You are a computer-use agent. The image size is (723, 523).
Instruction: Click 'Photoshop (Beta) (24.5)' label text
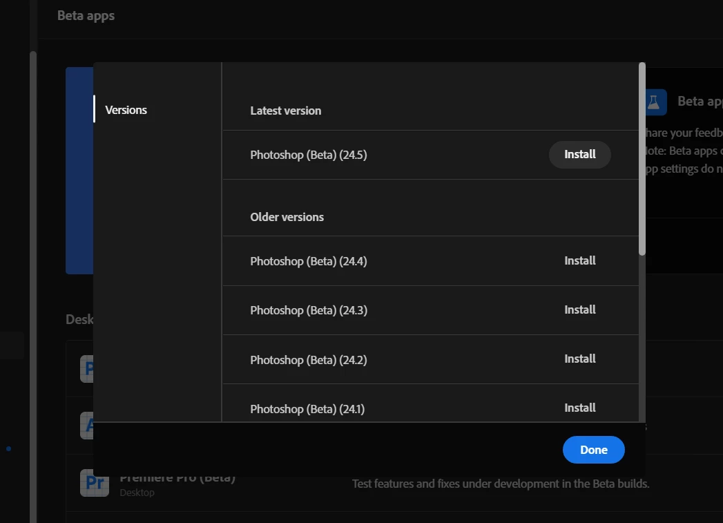(309, 155)
